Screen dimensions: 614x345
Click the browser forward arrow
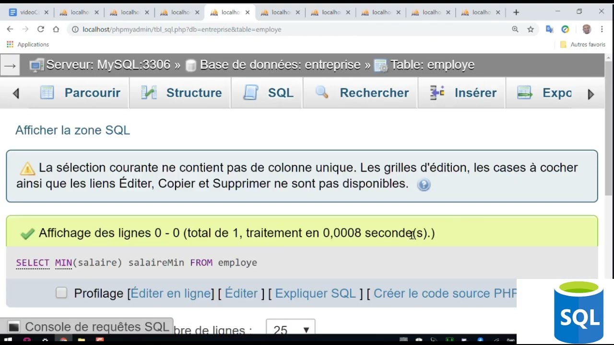[25, 29]
